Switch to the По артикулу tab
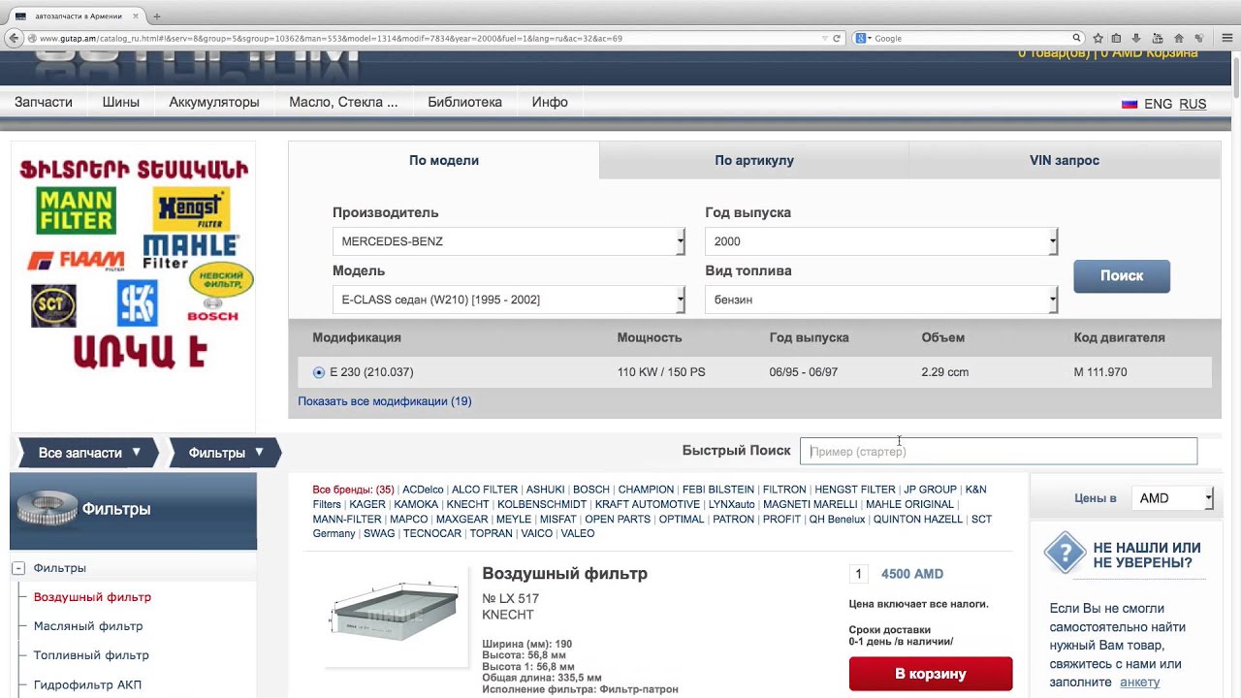1241x698 pixels. [754, 160]
